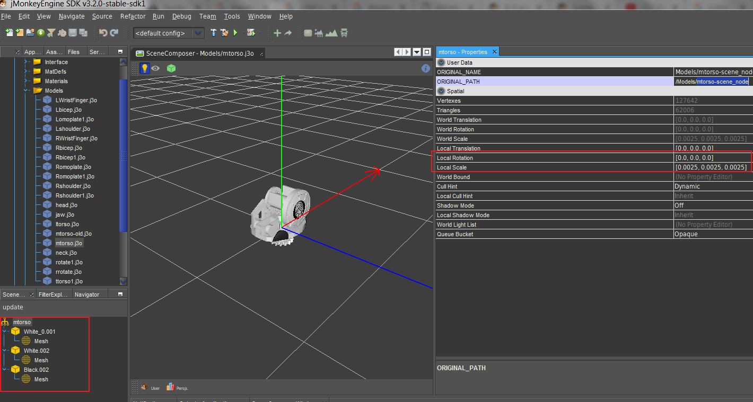The width and height of the screenshot is (753, 402).
Task: Click the Clean and Build icon
Action: click(x=224, y=33)
